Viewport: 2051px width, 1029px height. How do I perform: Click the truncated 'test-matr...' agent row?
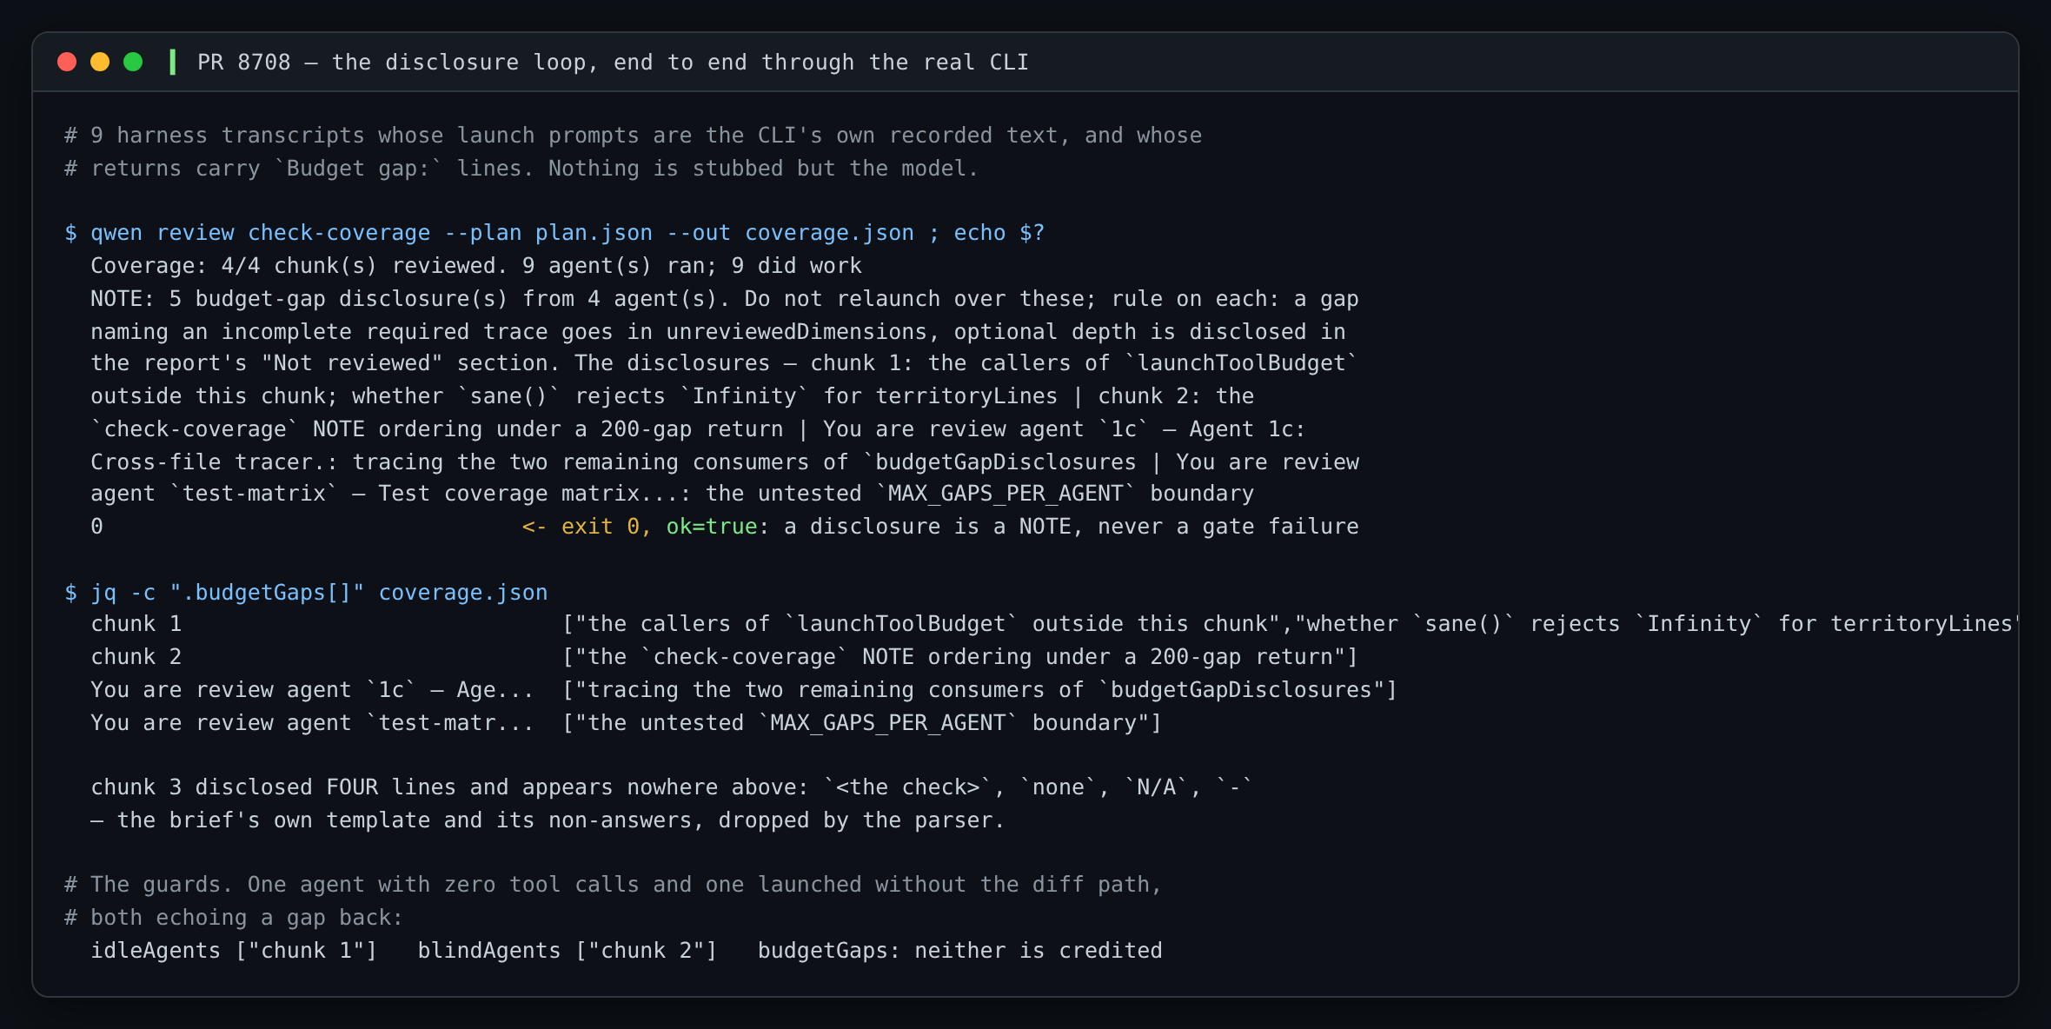[312, 723]
